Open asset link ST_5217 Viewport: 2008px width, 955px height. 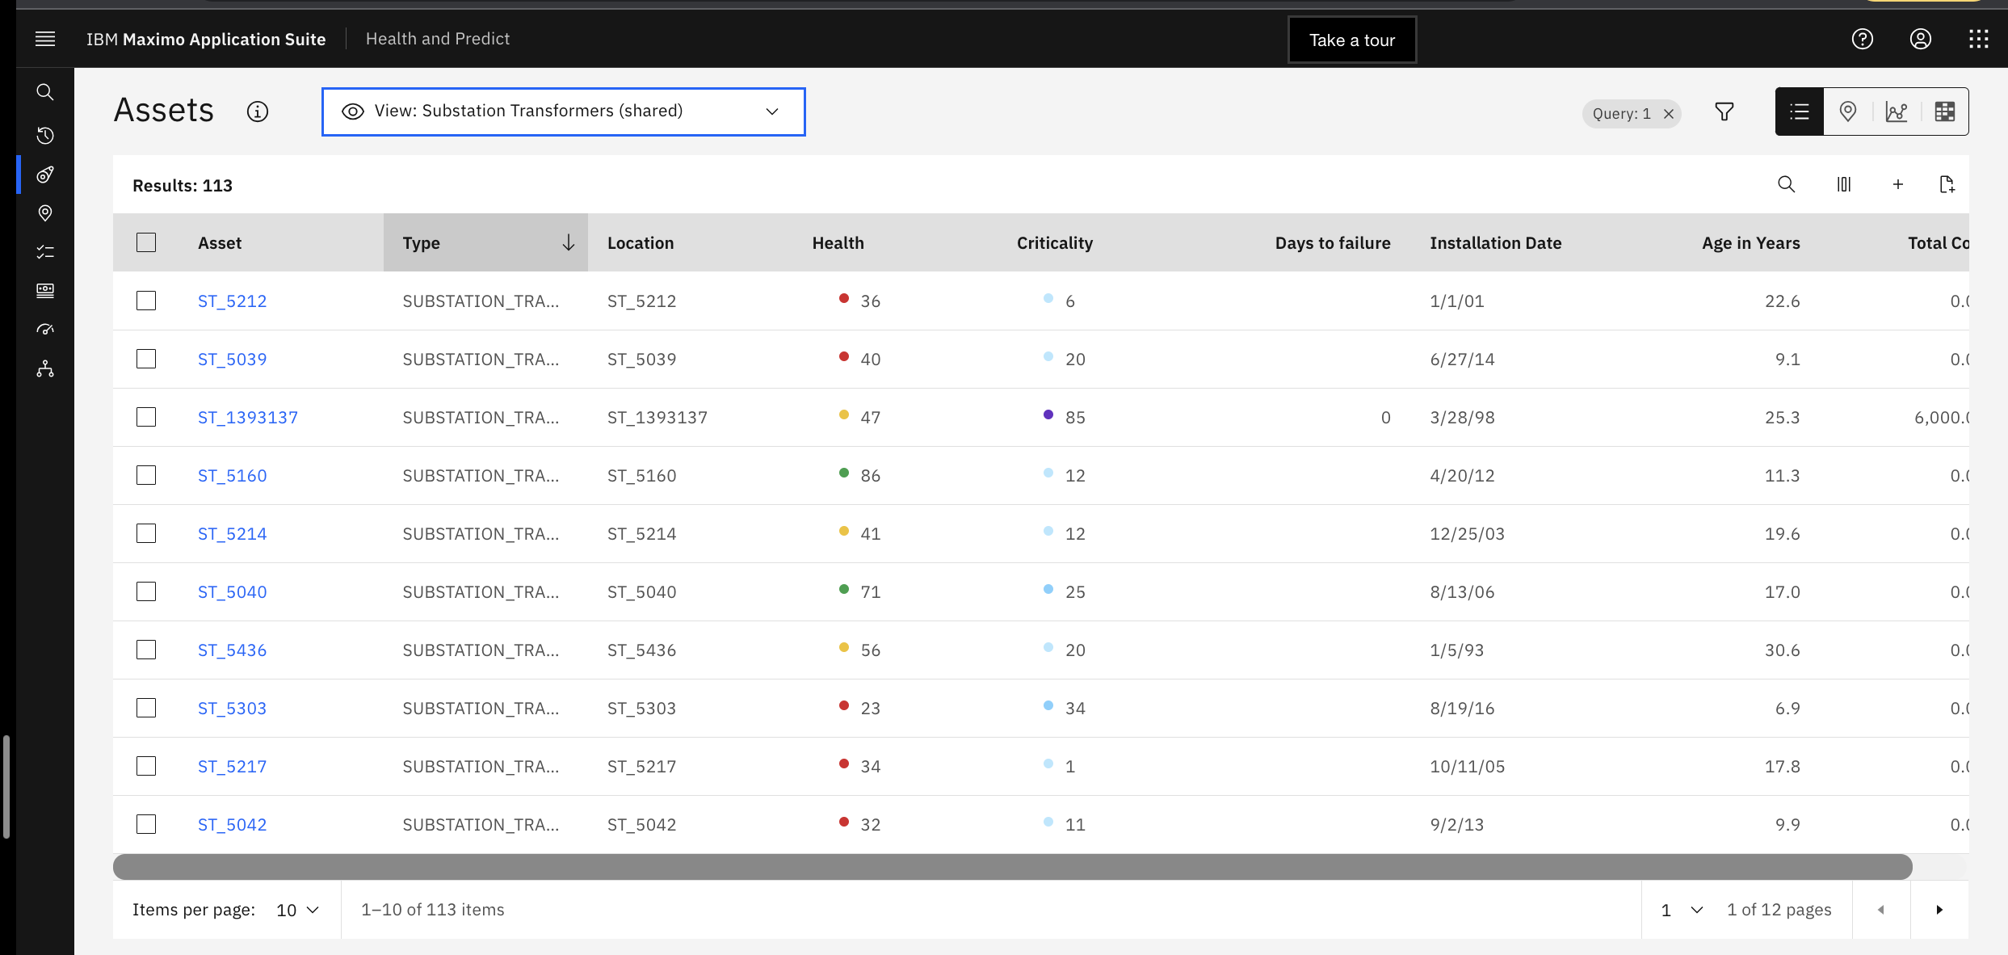(x=232, y=766)
